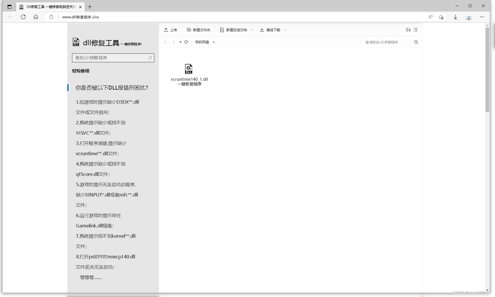Click the 轻松使用 heading
Viewport: 495px width, 297px height.
pyautogui.click(x=81, y=71)
